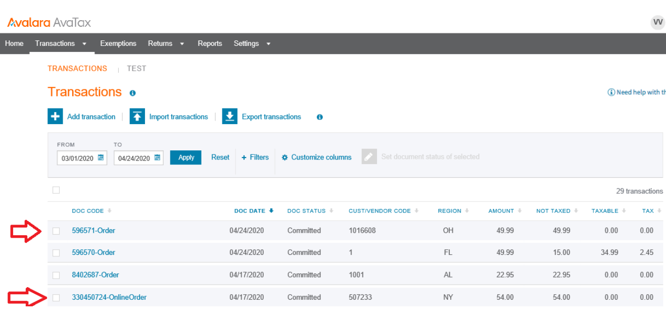Click the Transactions heading info icon

(x=132, y=93)
